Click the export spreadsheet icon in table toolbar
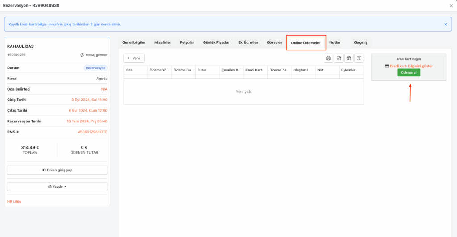Image resolution: width=457 pixels, height=237 pixels. pyautogui.click(x=339, y=58)
